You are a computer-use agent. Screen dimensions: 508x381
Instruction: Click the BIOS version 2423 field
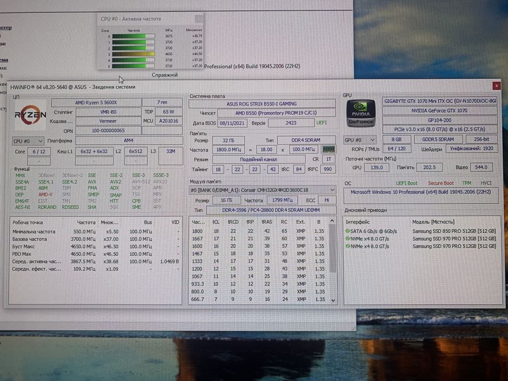pyautogui.click(x=291, y=123)
